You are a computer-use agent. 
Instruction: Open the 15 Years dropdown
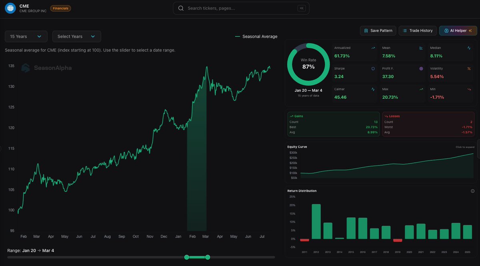(x=26, y=36)
